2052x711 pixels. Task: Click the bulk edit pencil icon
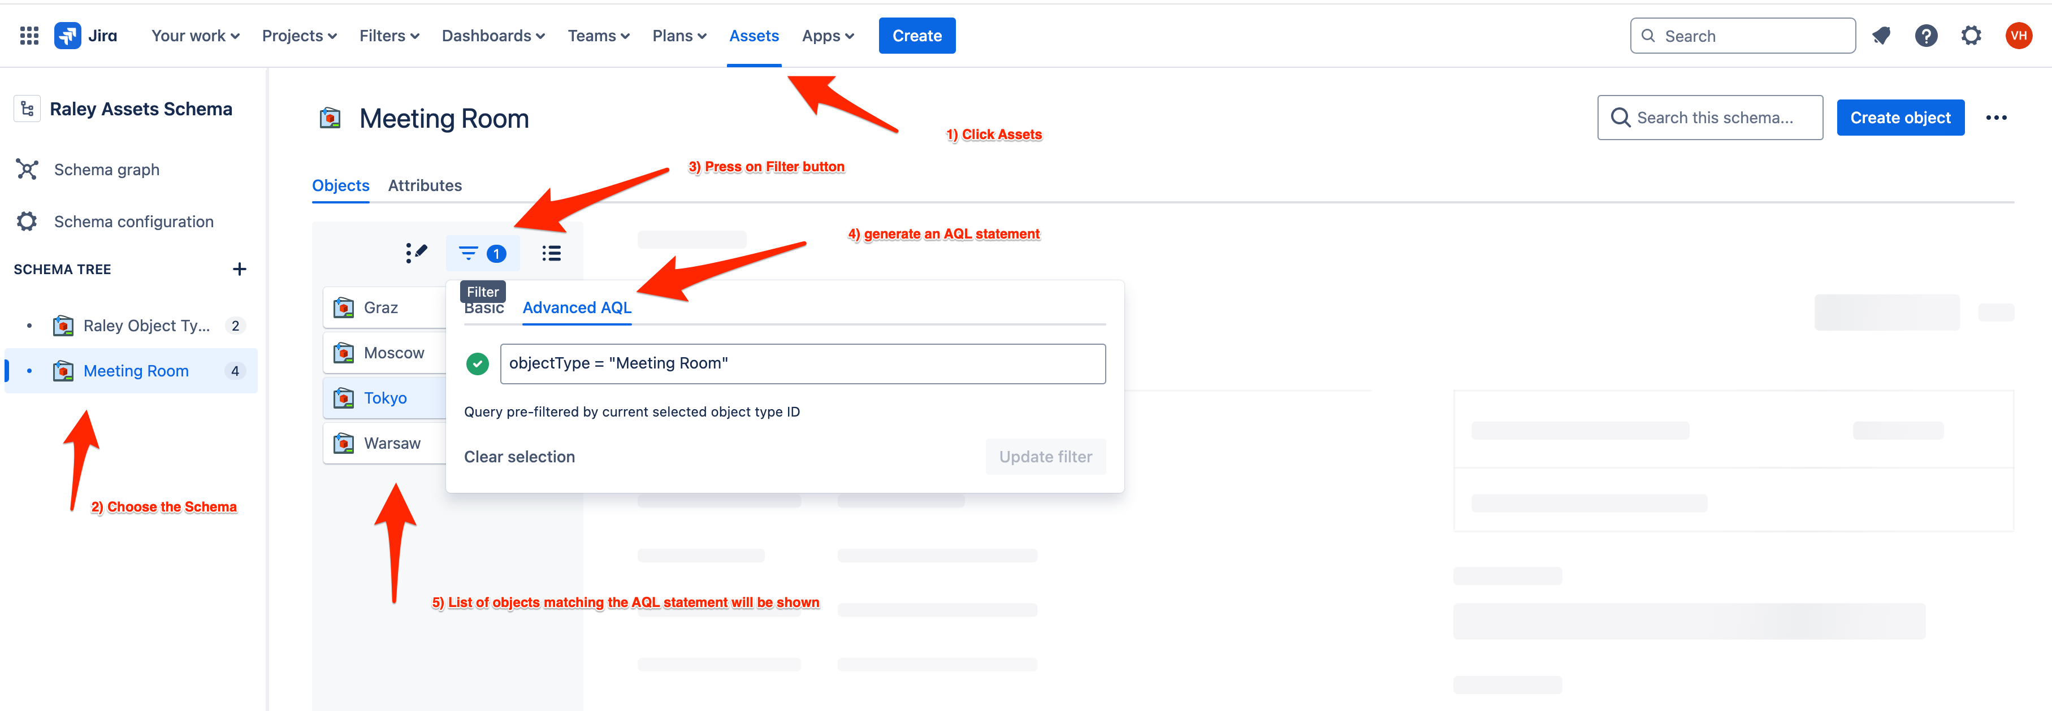416,253
